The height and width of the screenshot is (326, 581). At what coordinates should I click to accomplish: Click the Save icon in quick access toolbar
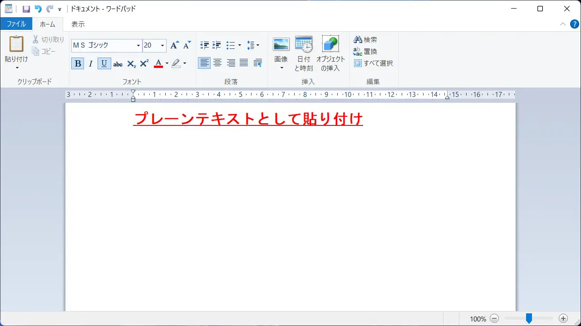26,9
